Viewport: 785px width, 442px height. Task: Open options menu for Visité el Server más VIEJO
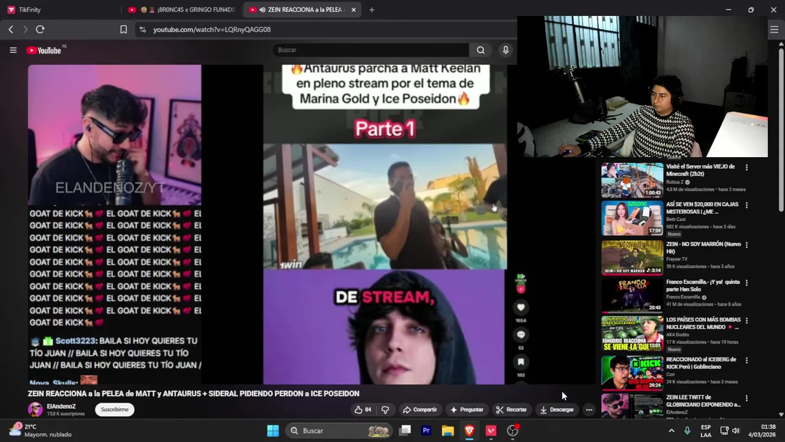pyautogui.click(x=746, y=167)
